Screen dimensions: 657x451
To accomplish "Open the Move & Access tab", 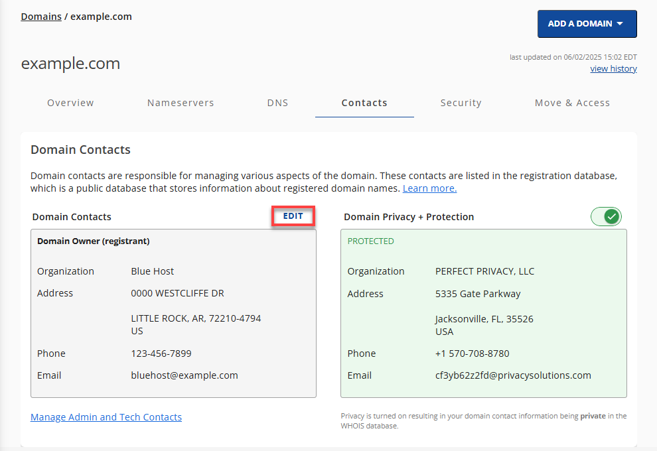I will pos(572,103).
